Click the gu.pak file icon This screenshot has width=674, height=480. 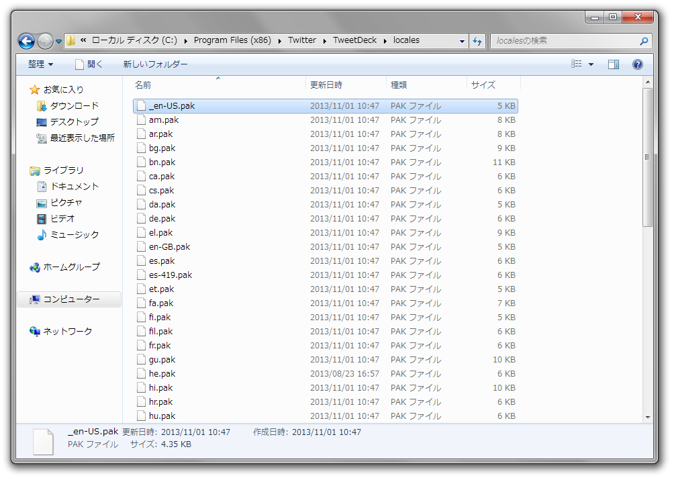(x=142, y=360)
